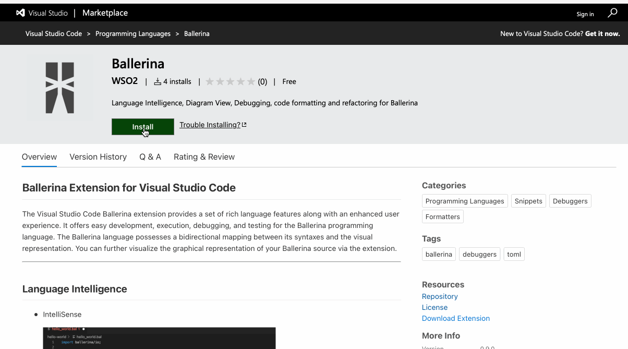
Task: Click the Ballerina extension logo
Action: [59, 88]
